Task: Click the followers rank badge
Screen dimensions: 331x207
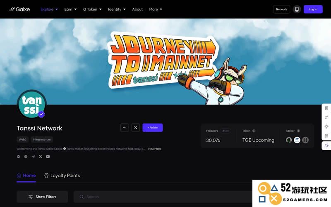Action: 225,131
